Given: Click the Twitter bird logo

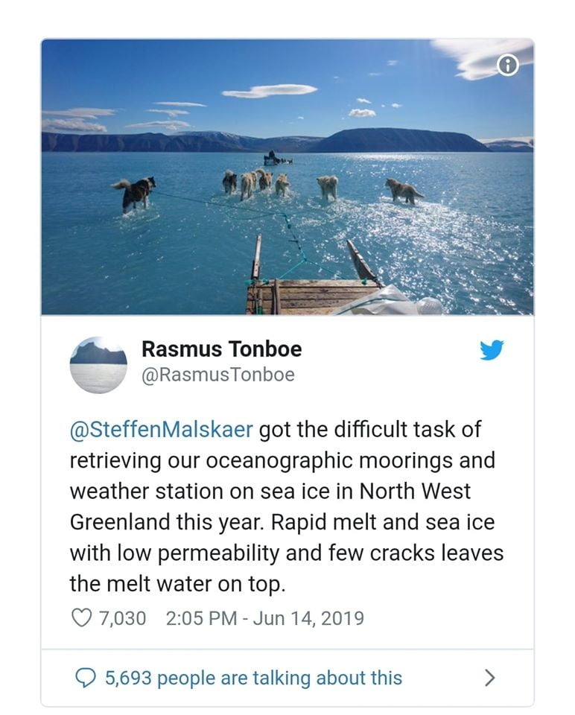Looking at the screenshot, I should click(492, 350).
